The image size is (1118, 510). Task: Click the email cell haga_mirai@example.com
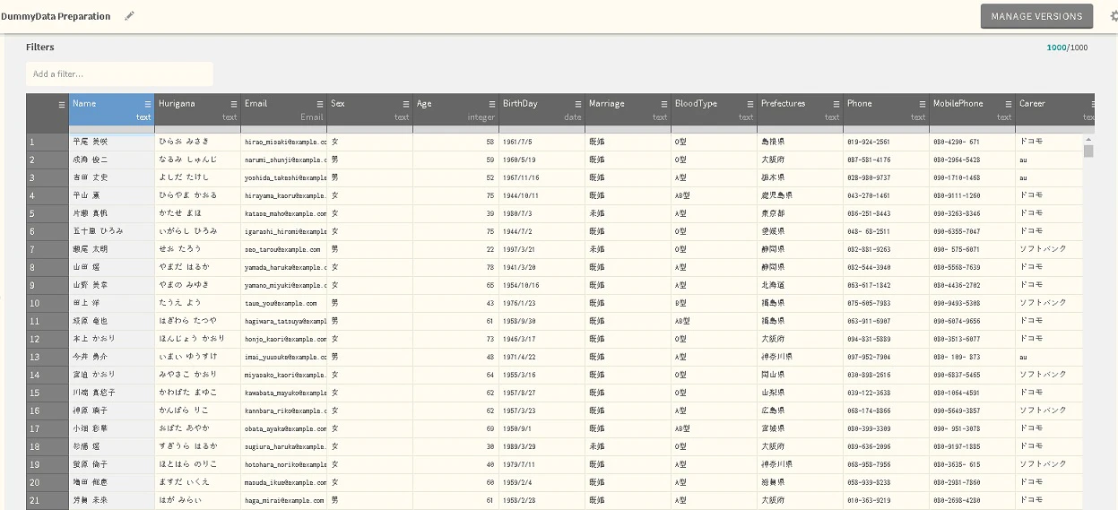[x=284, y=500]
